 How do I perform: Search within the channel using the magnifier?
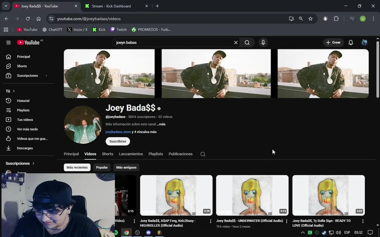pyautogui.click(x=203, y=154)
